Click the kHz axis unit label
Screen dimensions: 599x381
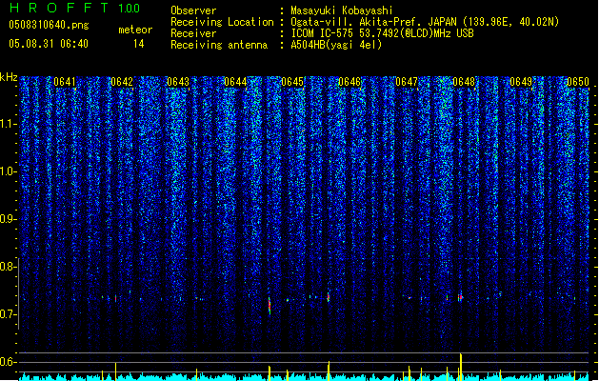[9, 77]
